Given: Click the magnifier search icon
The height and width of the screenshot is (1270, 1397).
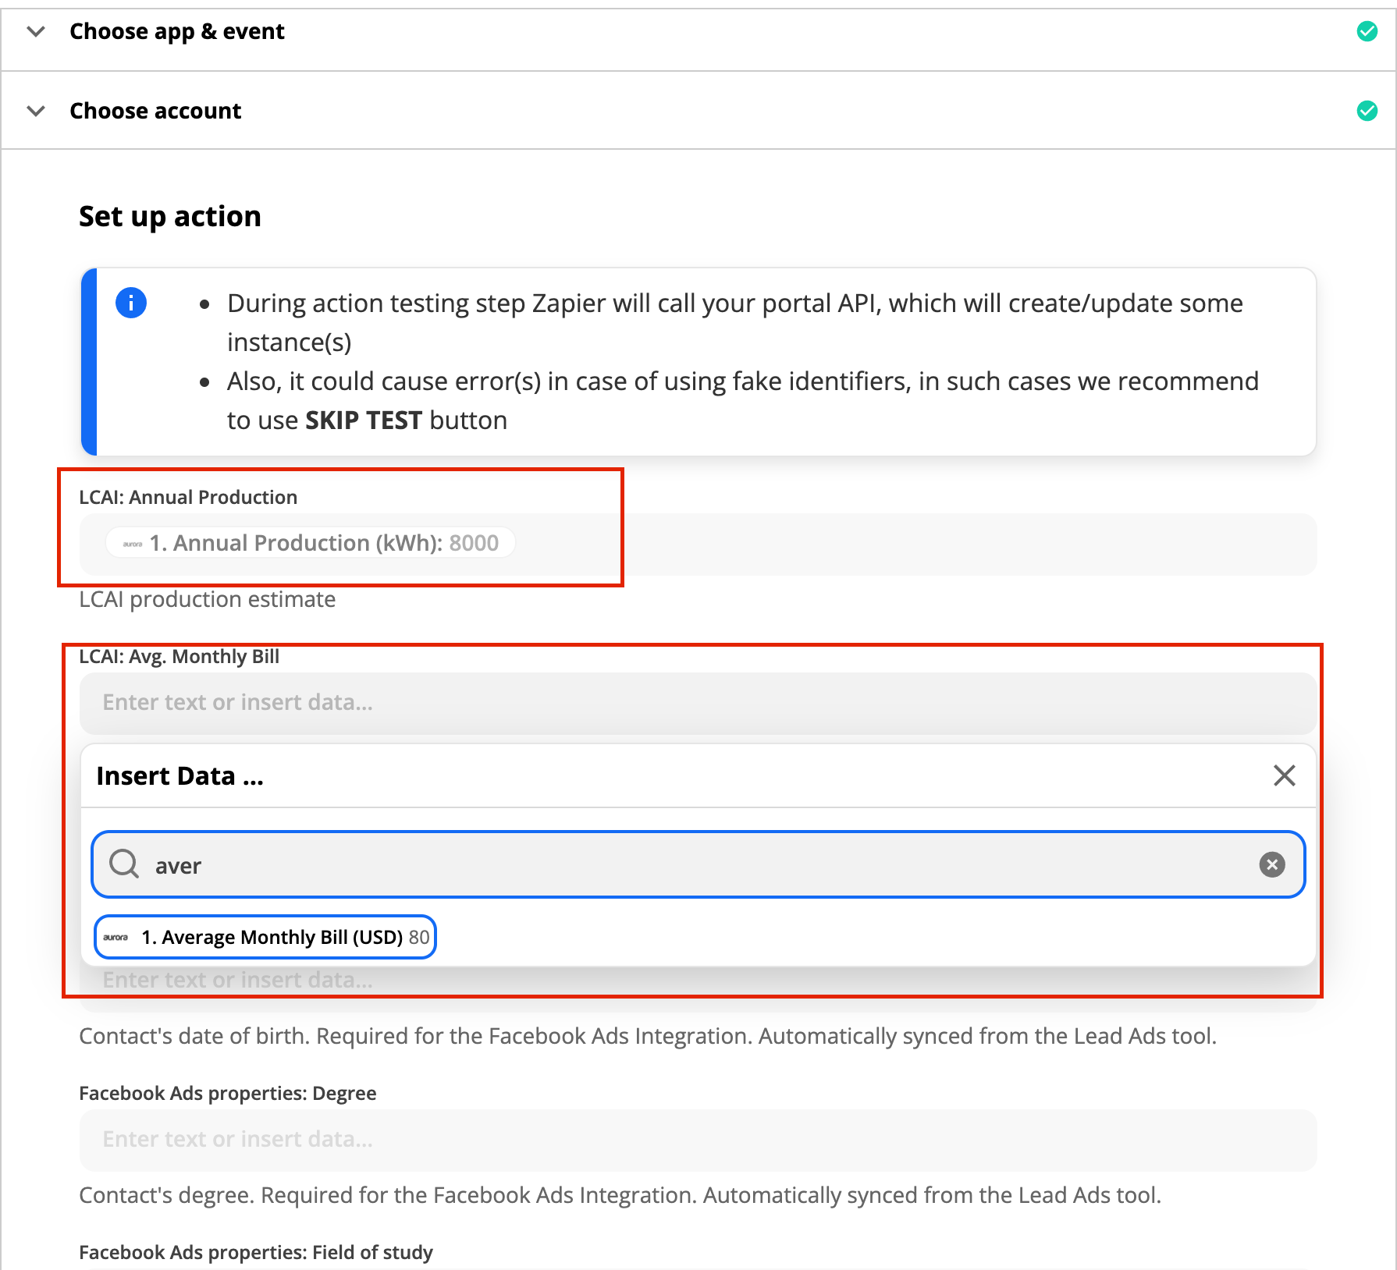Looking at the screenshot, I should (124, 864).
